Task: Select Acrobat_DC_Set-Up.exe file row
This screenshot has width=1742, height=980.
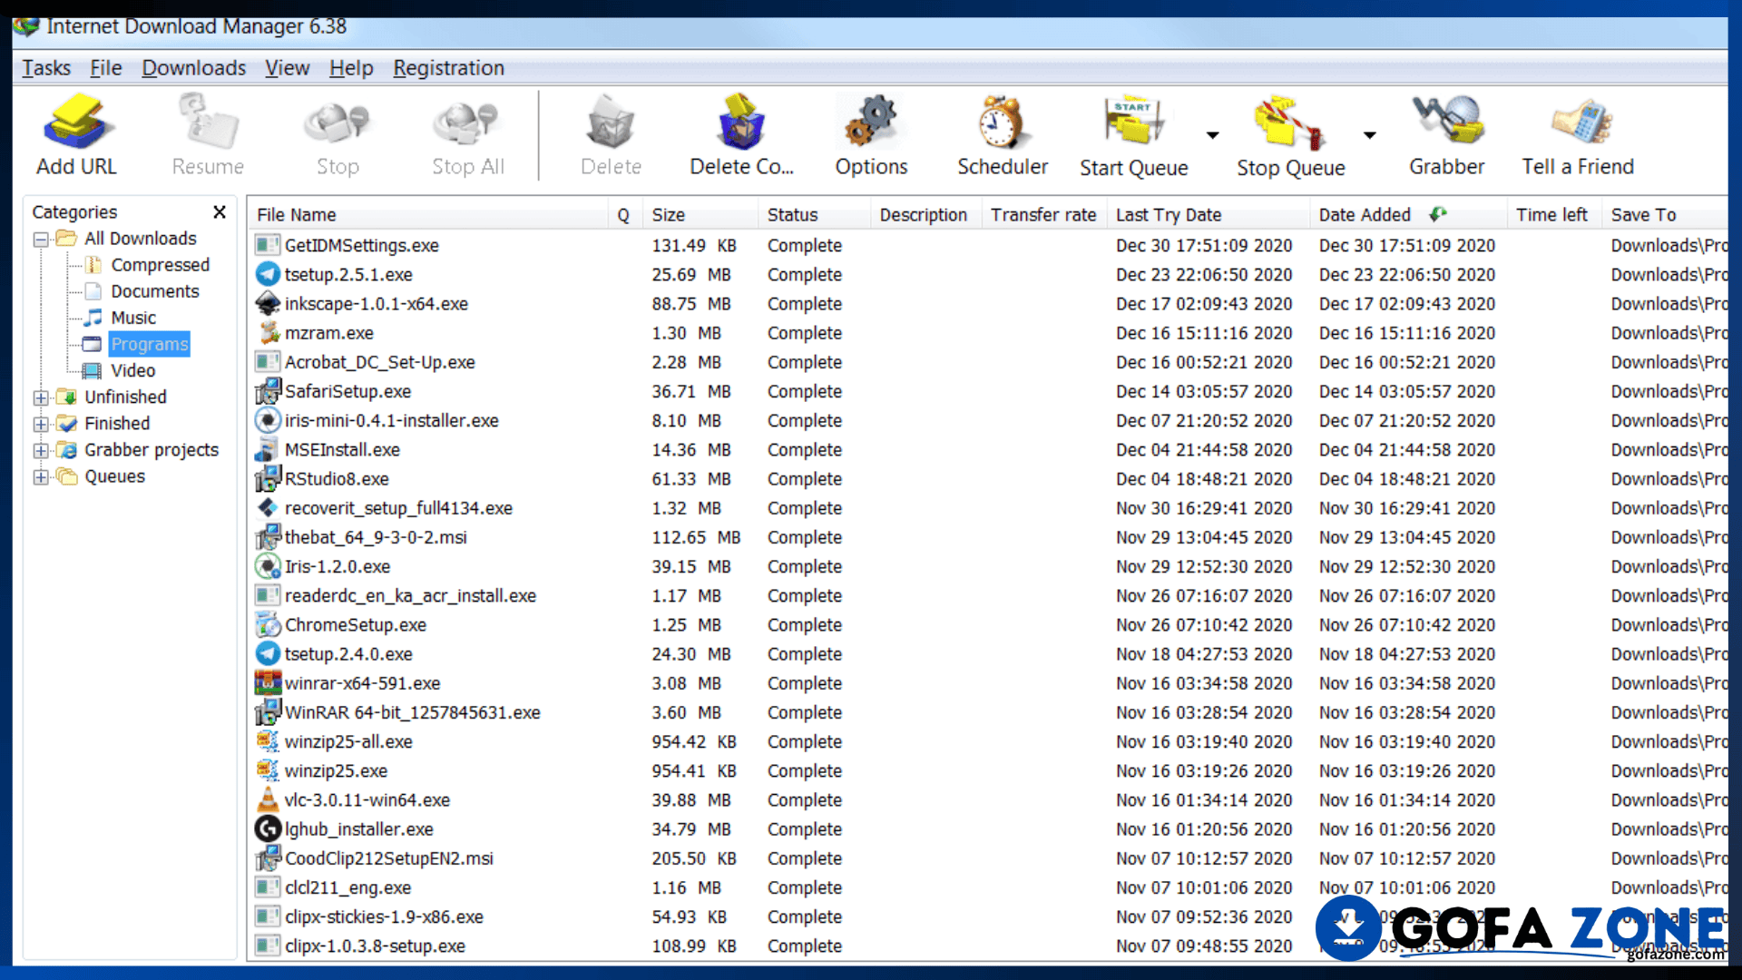Action: point(989,362)
